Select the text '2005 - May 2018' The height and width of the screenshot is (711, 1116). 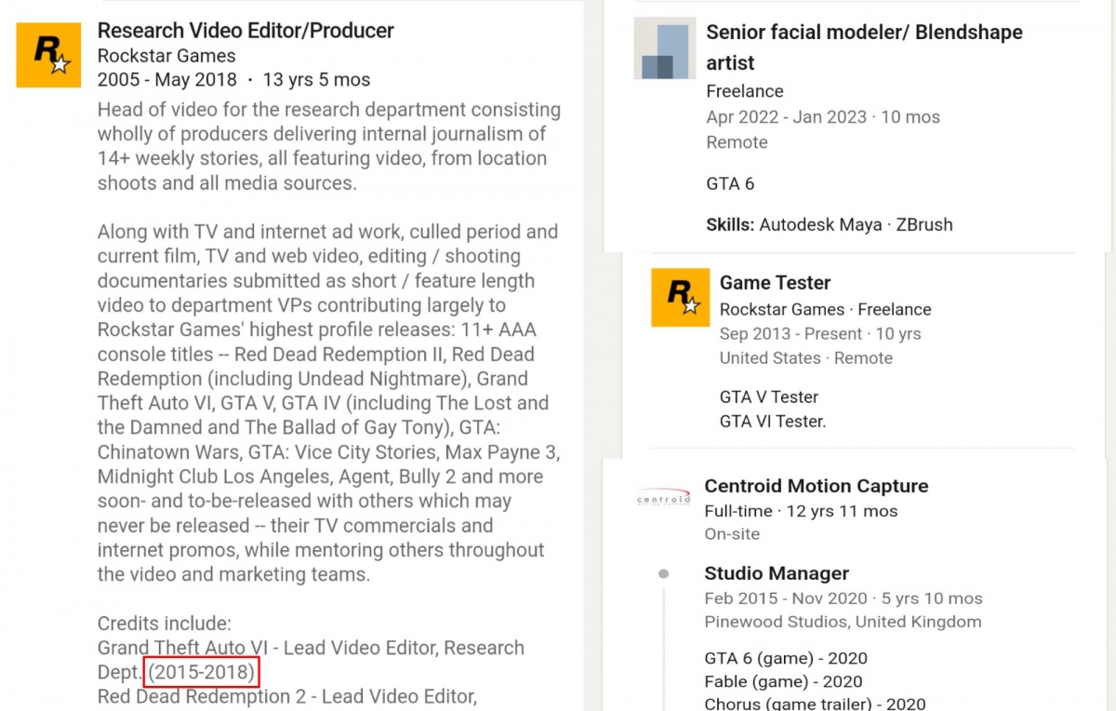[167, 80]
